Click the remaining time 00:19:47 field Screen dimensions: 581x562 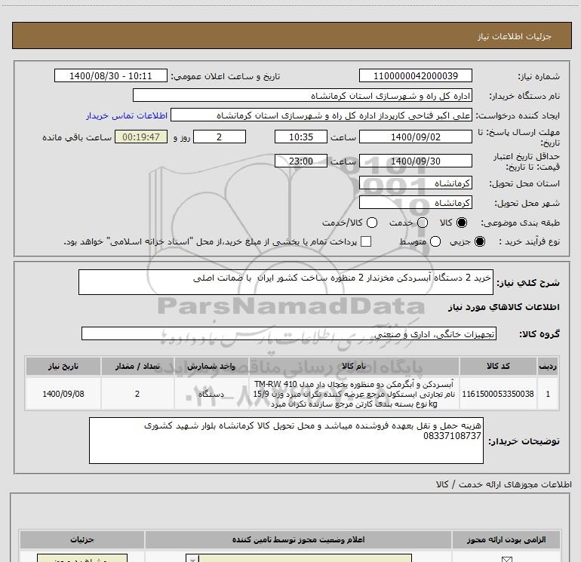[x=141, y=137]
